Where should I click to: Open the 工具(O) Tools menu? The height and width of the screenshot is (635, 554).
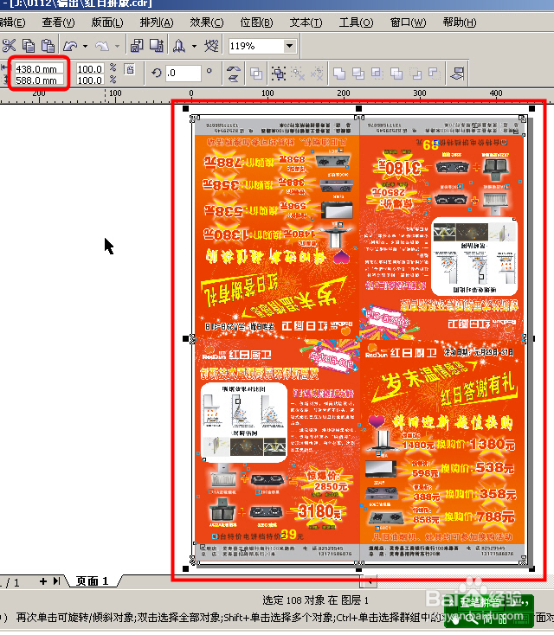pyautogui.click(x=357, y=22)
